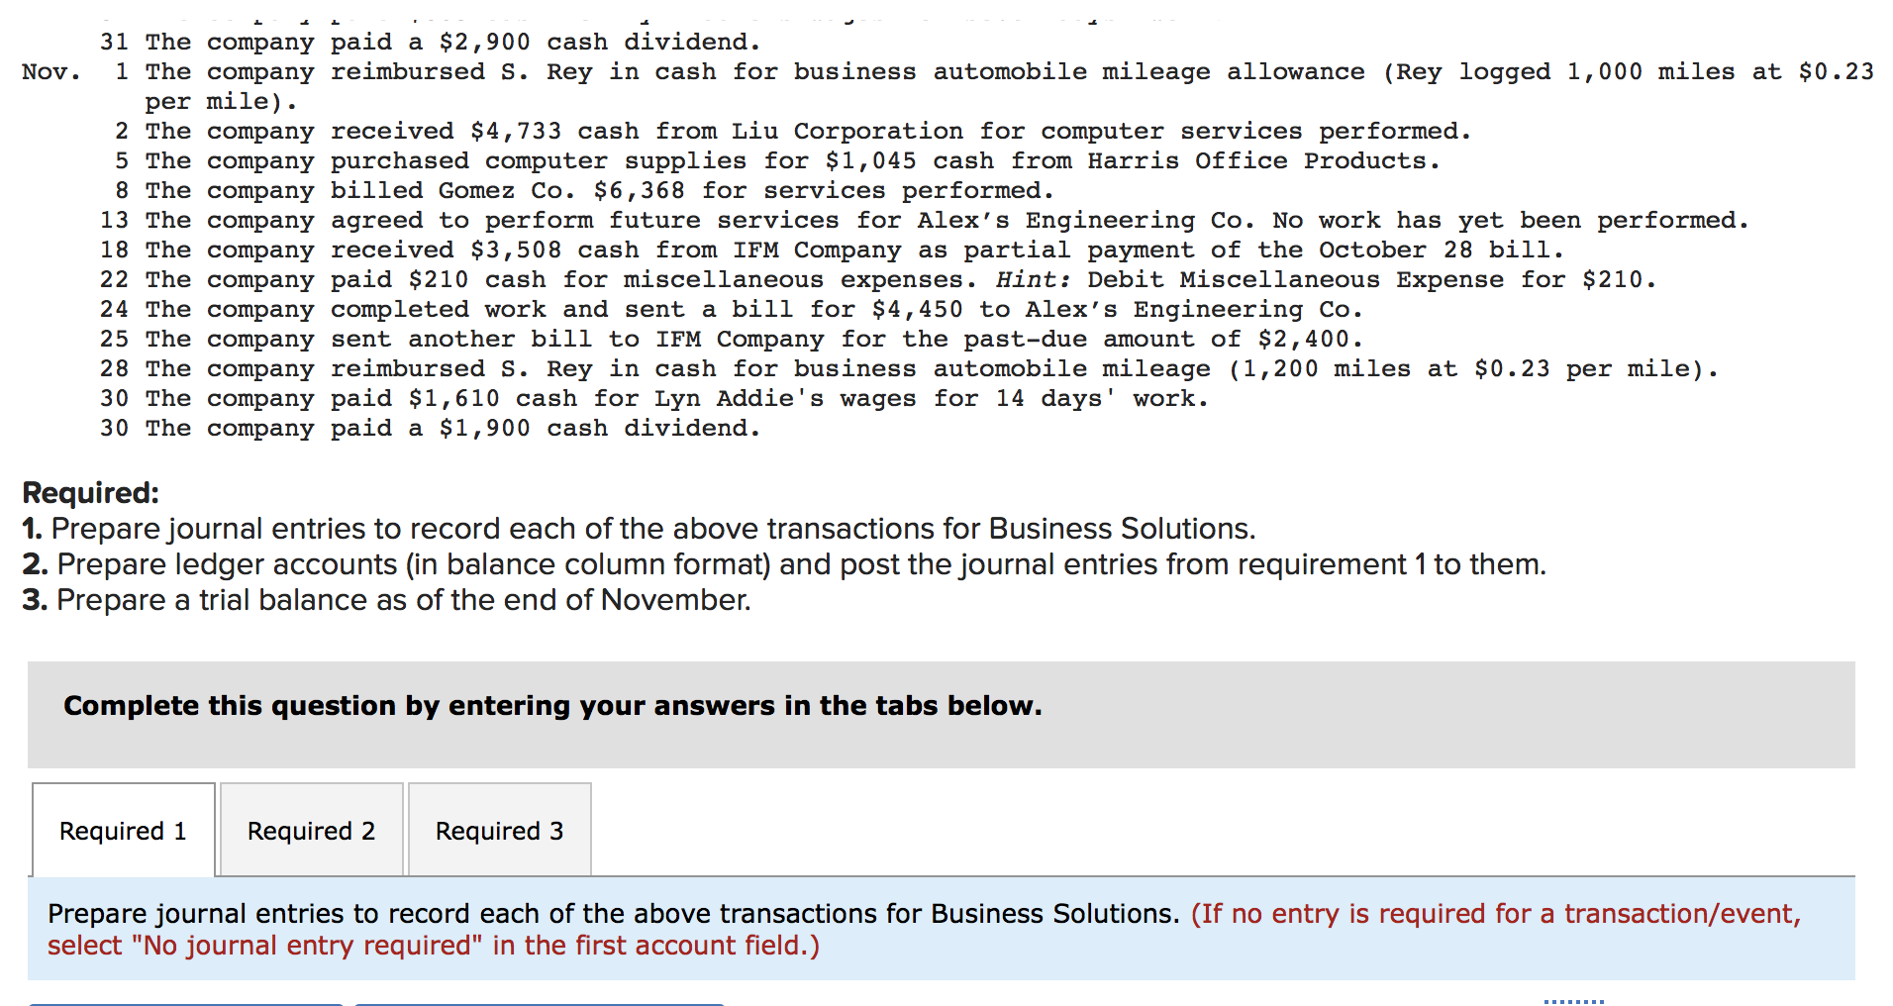The image size is (1893, 1006).
Task: Open the Required 3 tab
Action: pyautogui.click(x=499, y=831)
